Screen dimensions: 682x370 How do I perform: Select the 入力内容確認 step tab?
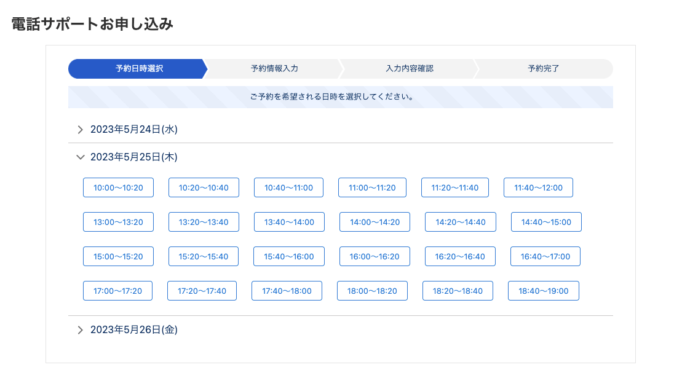coord(410,69)
